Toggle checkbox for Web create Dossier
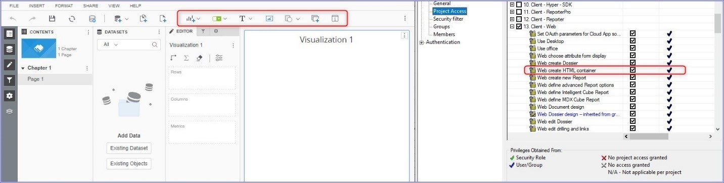 pyautogui.click(x=632, y=63)
